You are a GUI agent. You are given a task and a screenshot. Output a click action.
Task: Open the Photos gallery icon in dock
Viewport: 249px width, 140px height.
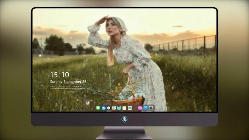coord(130,108)
